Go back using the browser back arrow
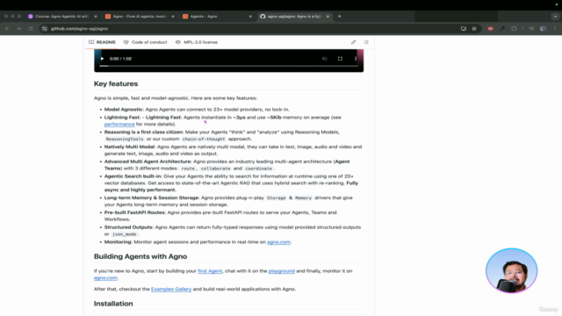 (7, 29)
